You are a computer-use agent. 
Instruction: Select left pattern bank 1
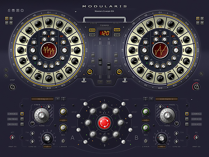coord(7,18)
